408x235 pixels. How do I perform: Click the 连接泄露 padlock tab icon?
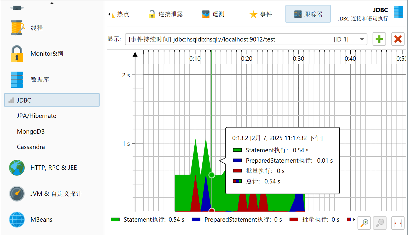coord(152,14)
